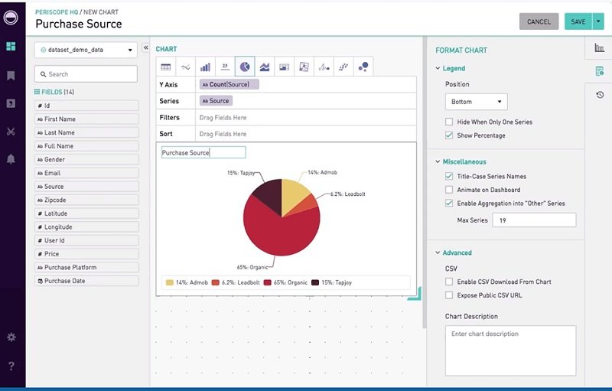Select the scatter plot chart type
This screenshot has height=391, width=612.
click(343, 67)
